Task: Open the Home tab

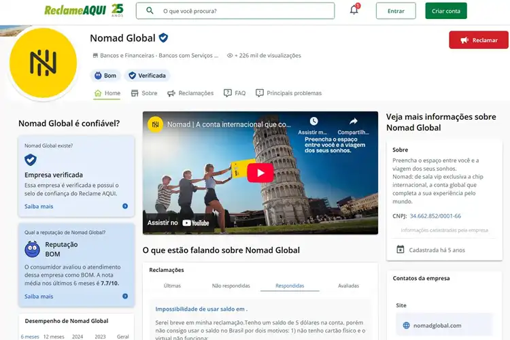Action: coord(107,93)
